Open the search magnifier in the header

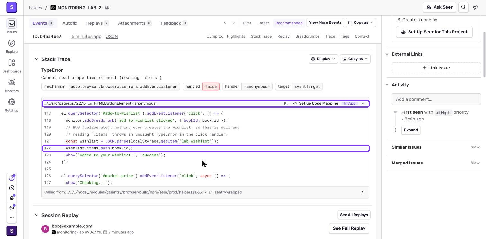coord(464,7)
